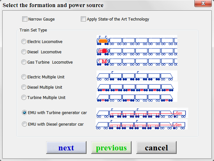The image size is (214, 161).
Task: Click the orange electric locomotive engine icon
Action: pos(103,41)
